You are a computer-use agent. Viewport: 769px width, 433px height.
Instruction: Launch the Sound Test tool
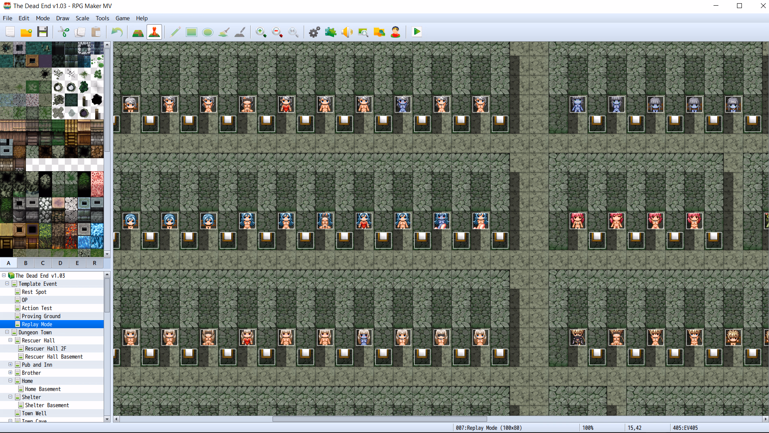[347, 32]
